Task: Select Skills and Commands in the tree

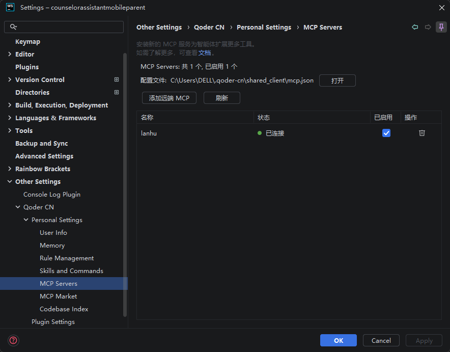Action: pyautogui.click(x=71, y=270)
